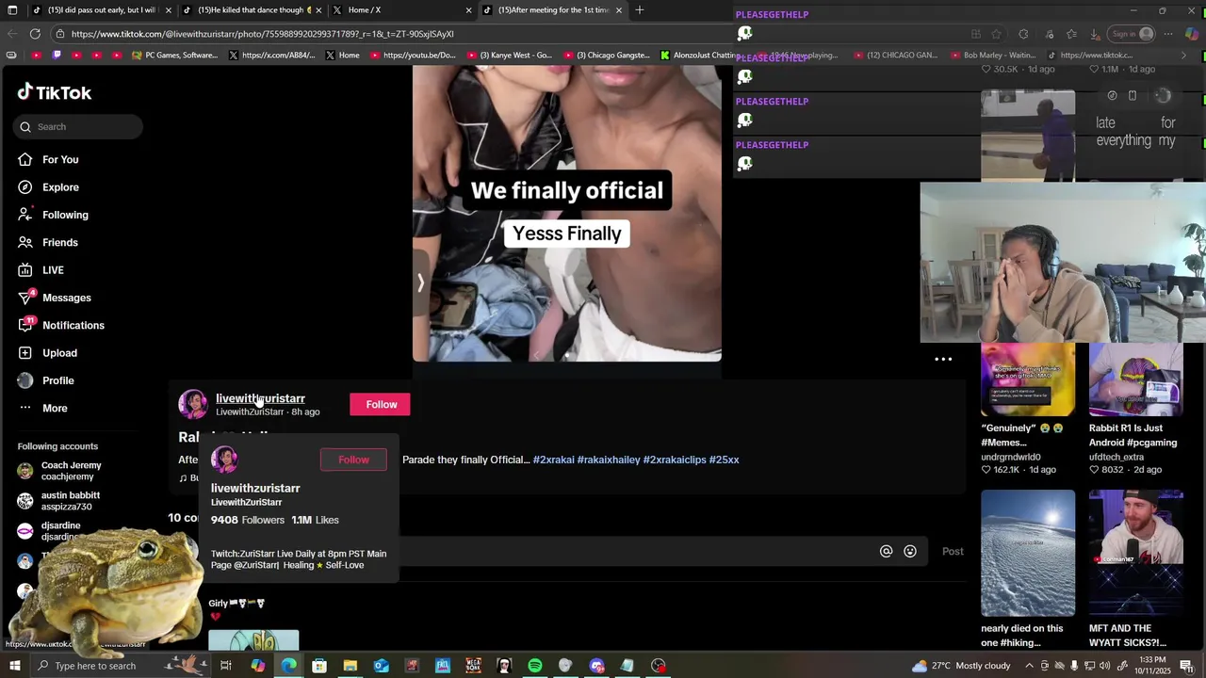Expand the bookmarks overflow chevron
1206x678 pixels.
(x=1183, y=56)
